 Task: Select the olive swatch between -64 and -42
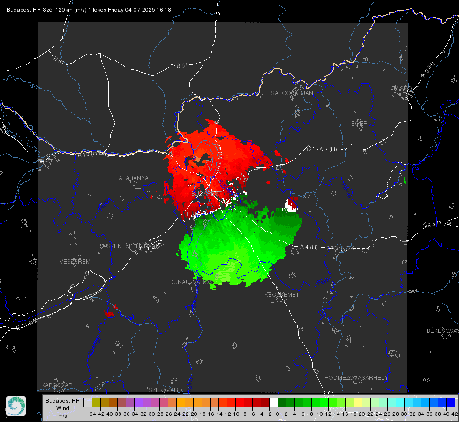tap(96, 402)
